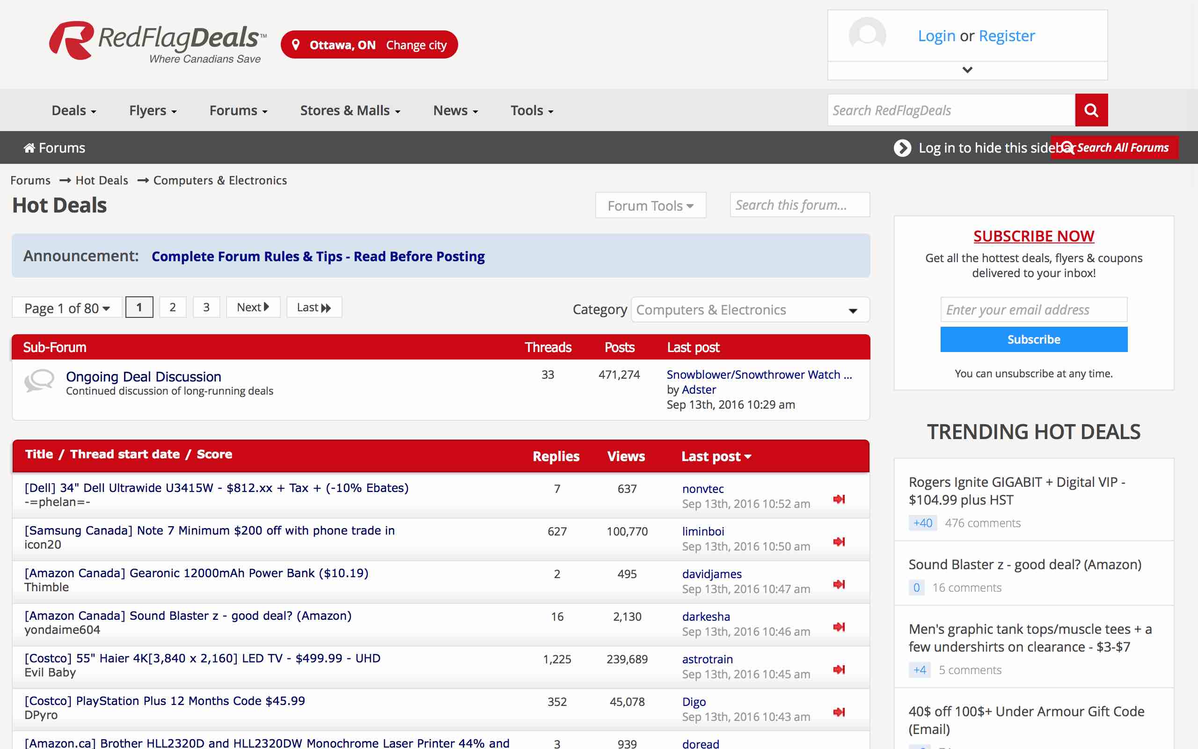The height and width of the screenshot is (749, 1198).
Task: Click the RedFlagDeals logo
Action: coord(157,42)
